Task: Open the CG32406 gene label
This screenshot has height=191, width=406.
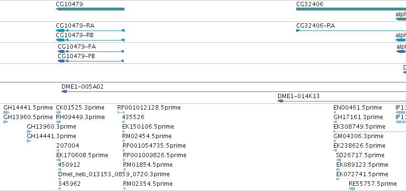Action: coord(310,4)
